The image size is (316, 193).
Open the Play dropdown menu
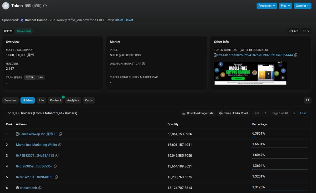point(285,6)
